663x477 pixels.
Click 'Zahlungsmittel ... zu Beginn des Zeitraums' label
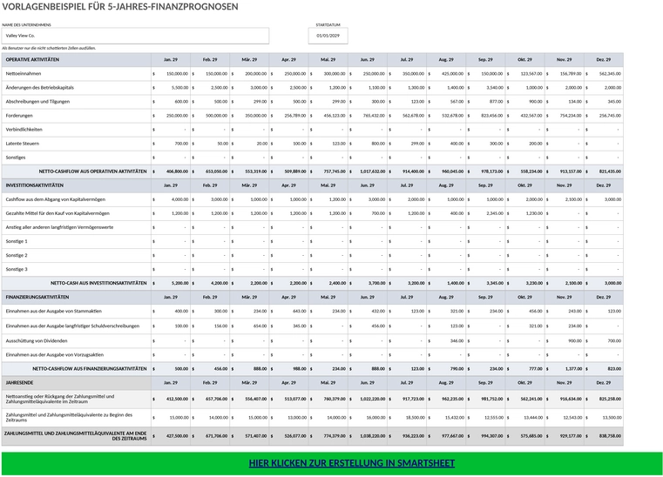[69, 418]
